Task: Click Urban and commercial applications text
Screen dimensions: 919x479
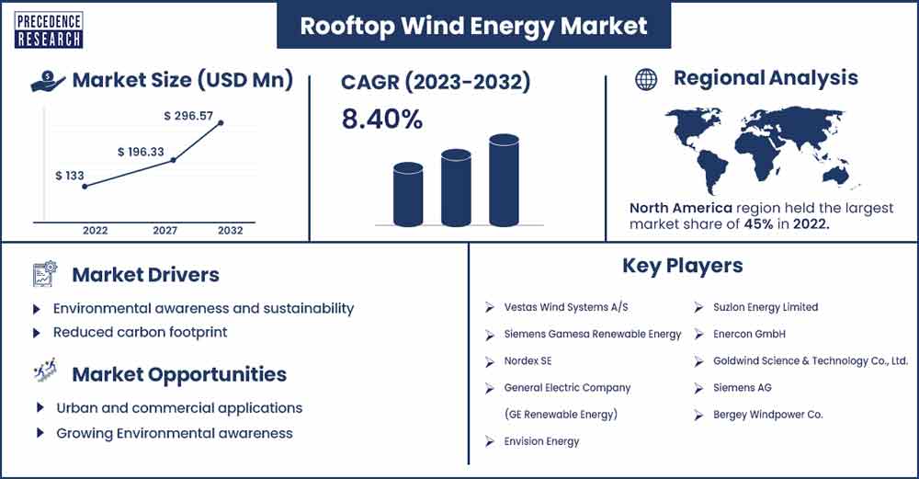Action: (x=179, y=408)
